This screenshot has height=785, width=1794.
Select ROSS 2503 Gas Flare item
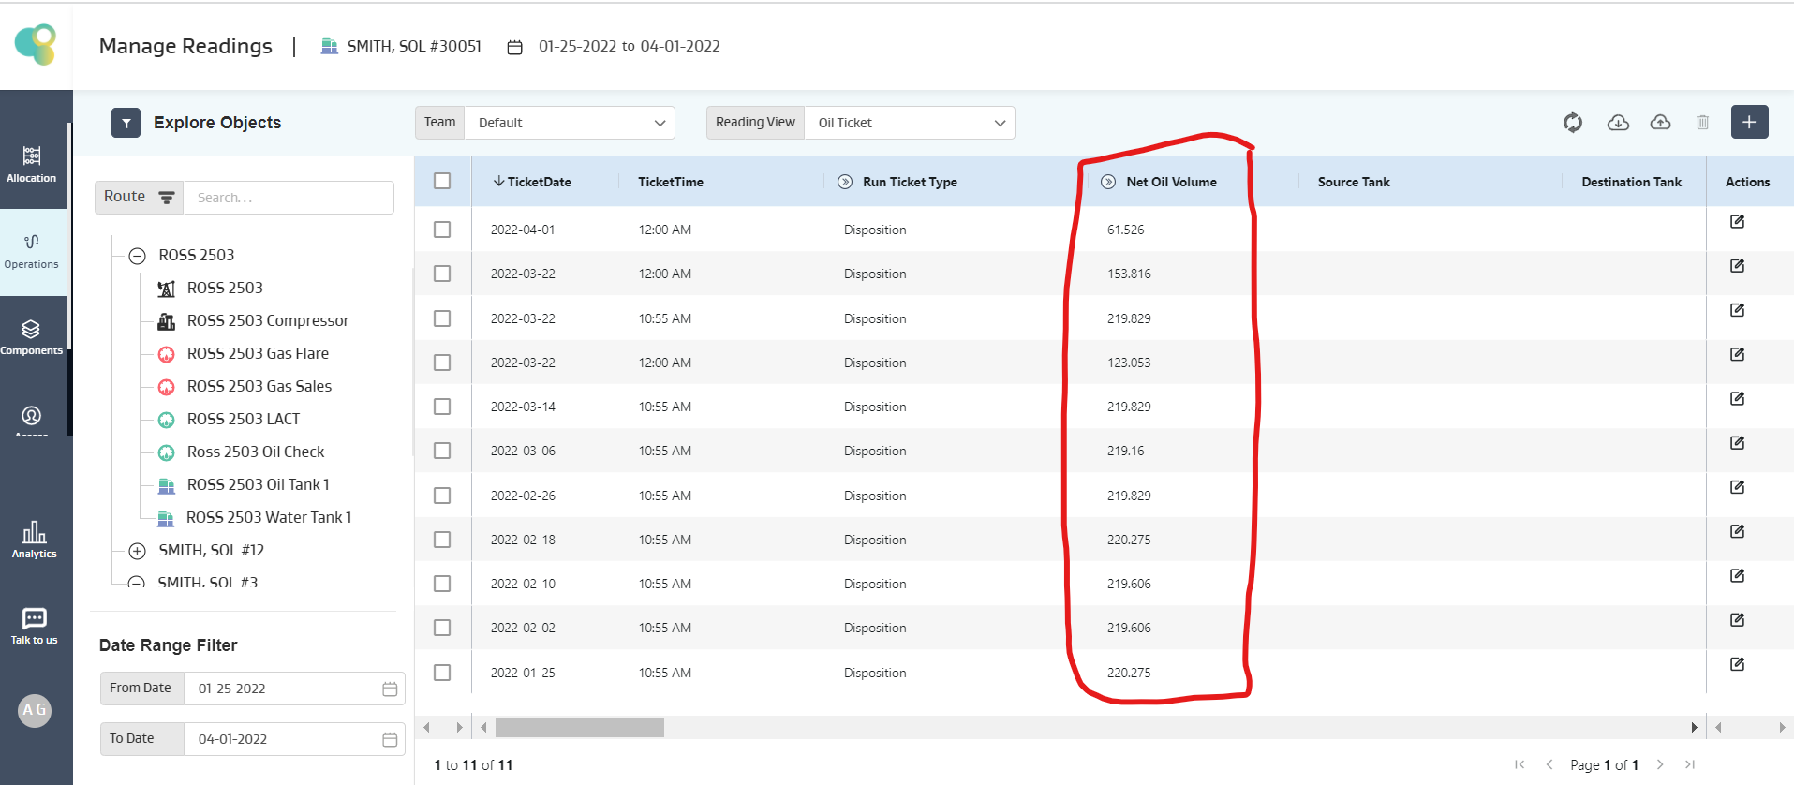pos(258,353)
